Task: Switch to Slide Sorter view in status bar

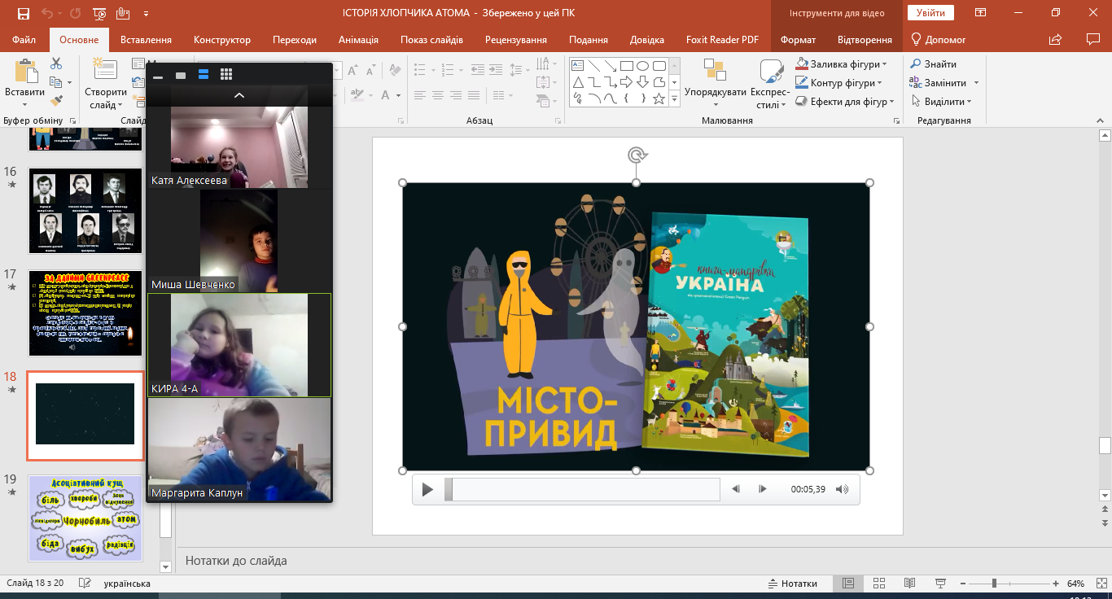Action: pos(879,584)
